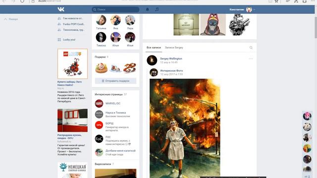Open friend Тимоха's avatar

coord(101,37)
